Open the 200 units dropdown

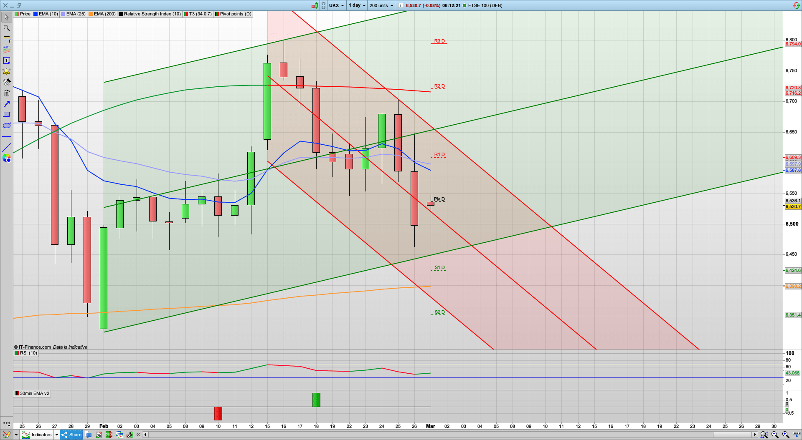tap(381, 5)
